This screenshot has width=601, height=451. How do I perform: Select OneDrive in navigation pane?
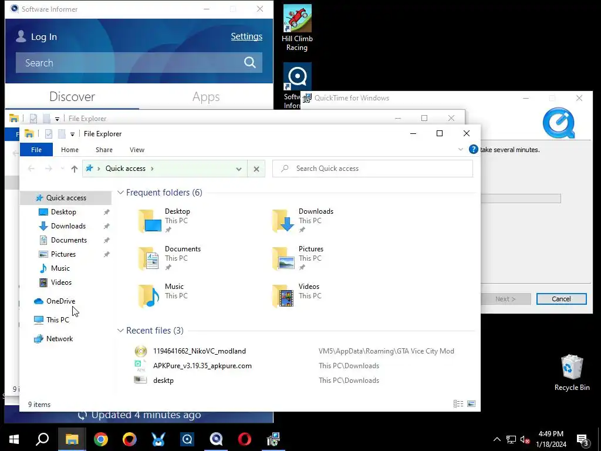click(60, 301)
